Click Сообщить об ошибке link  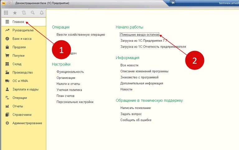click(x=136, y=120)
